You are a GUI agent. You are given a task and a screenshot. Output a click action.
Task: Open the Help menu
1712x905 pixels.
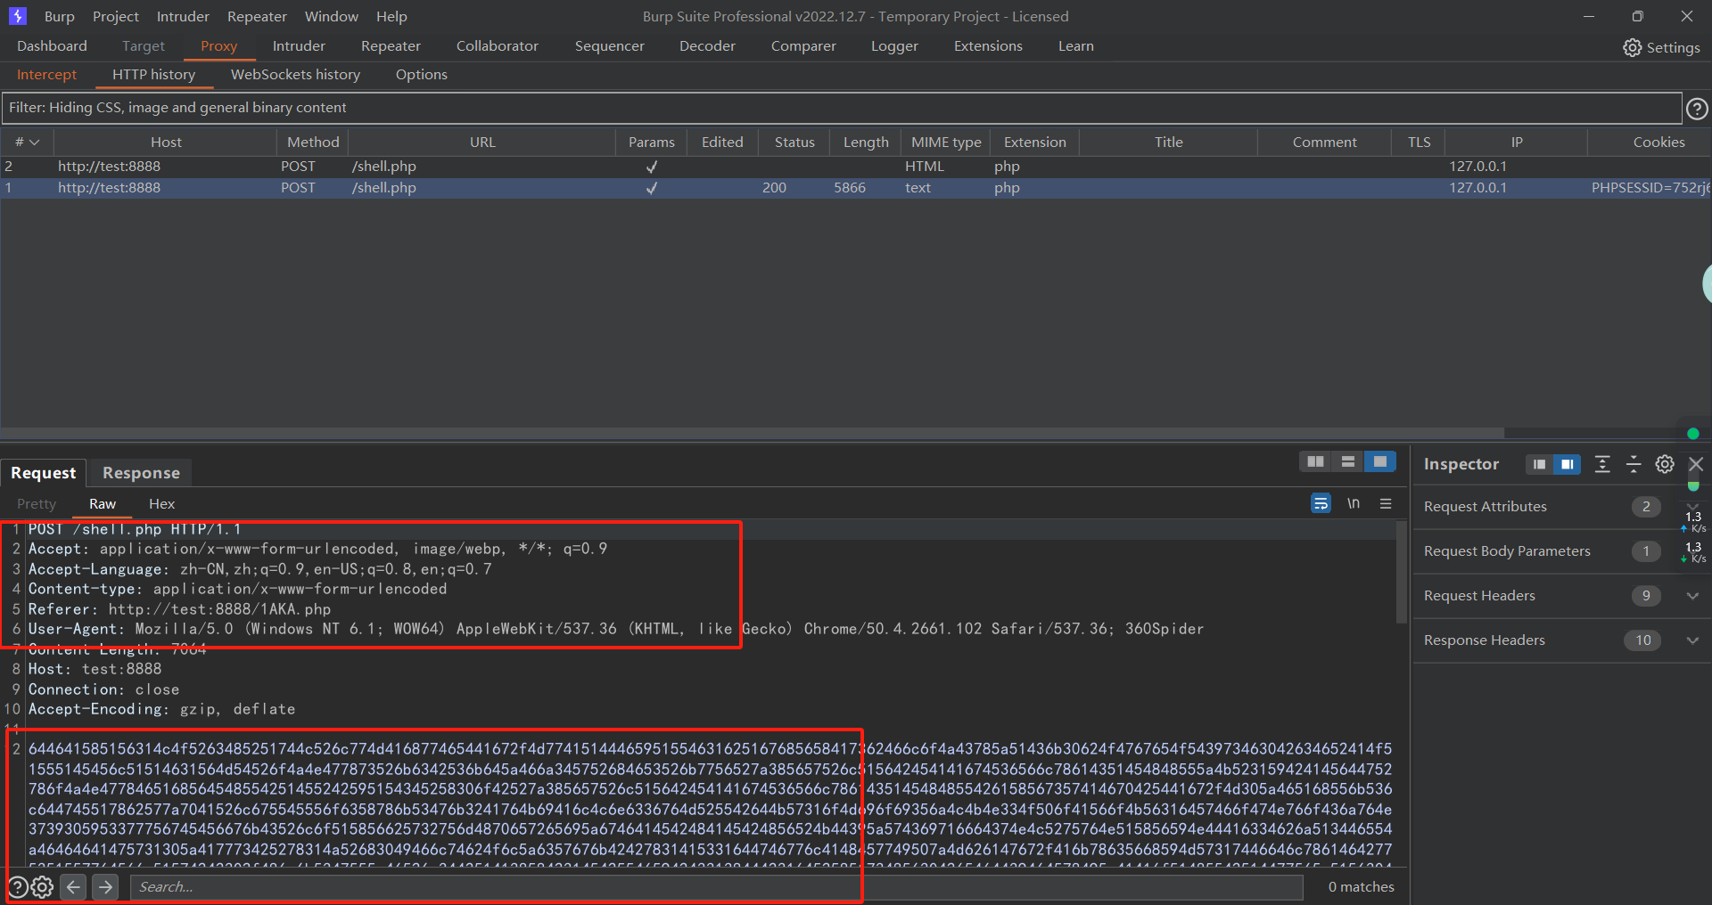[391, 16]
